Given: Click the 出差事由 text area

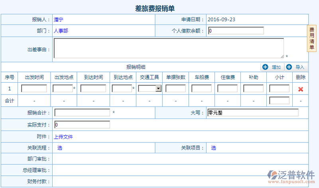Looking at the screenshot, I should (169, 48).
